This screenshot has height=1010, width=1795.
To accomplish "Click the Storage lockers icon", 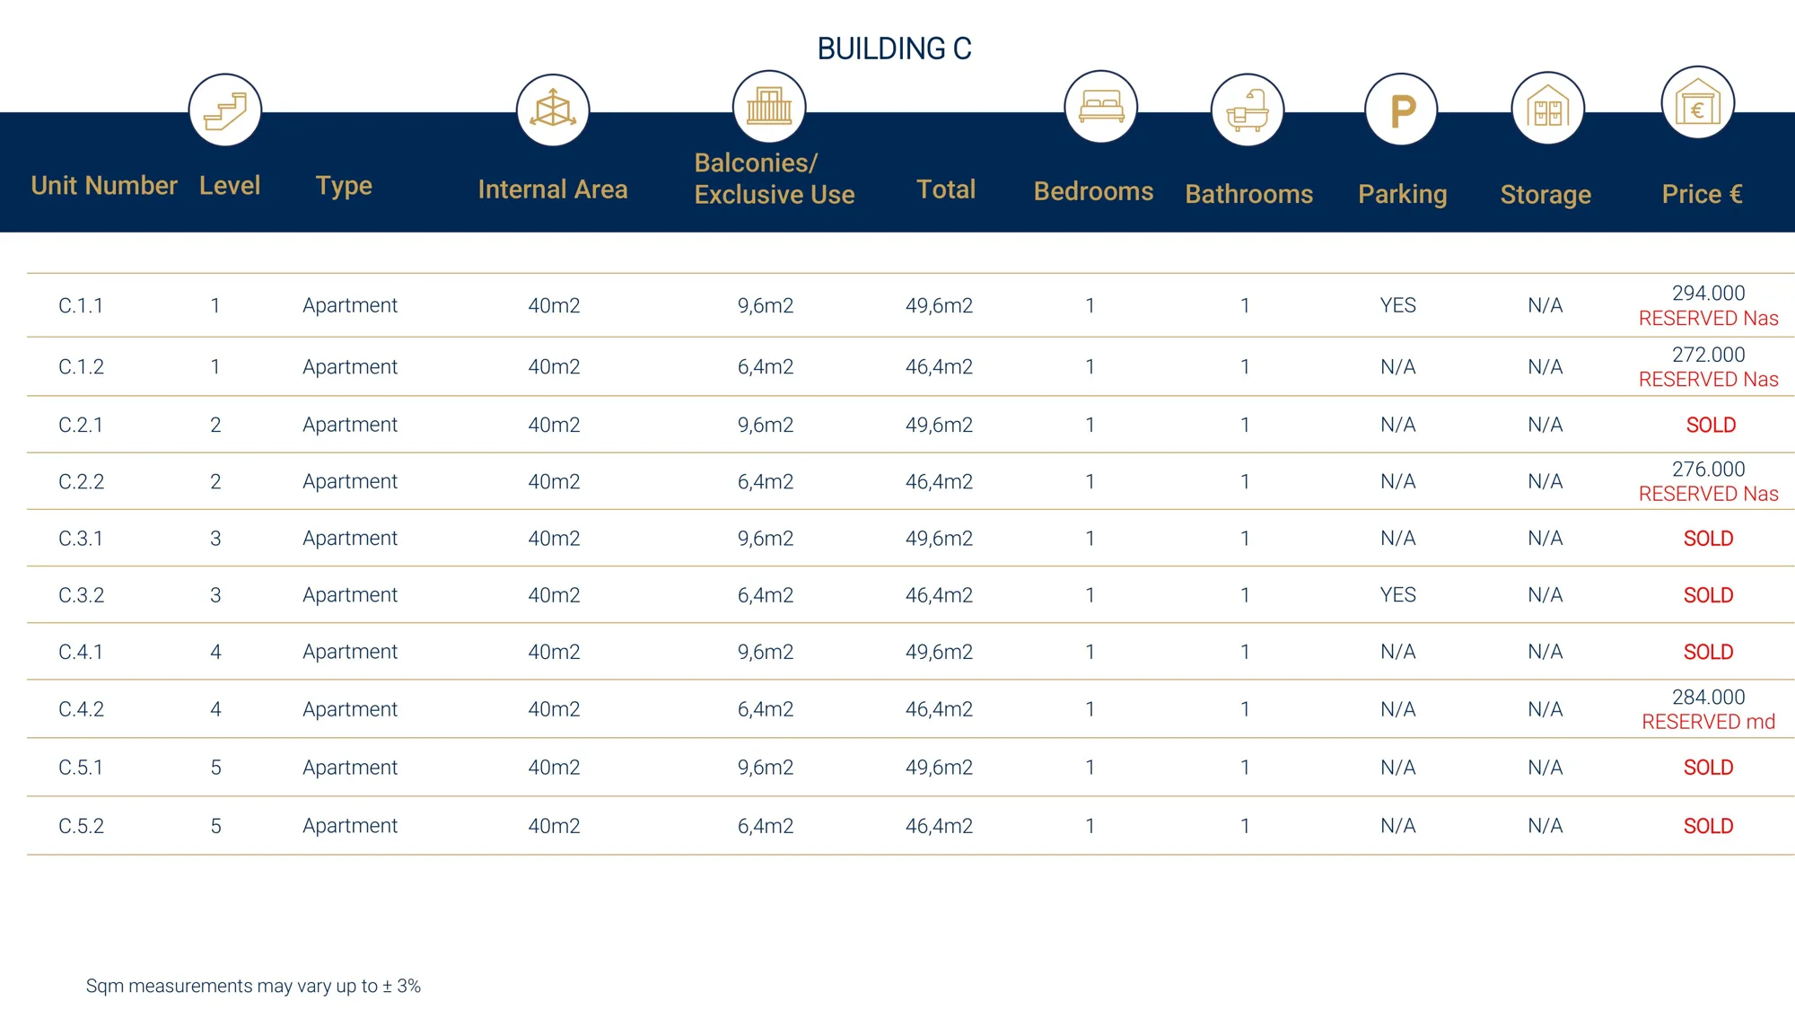I will coord(1548,109).
